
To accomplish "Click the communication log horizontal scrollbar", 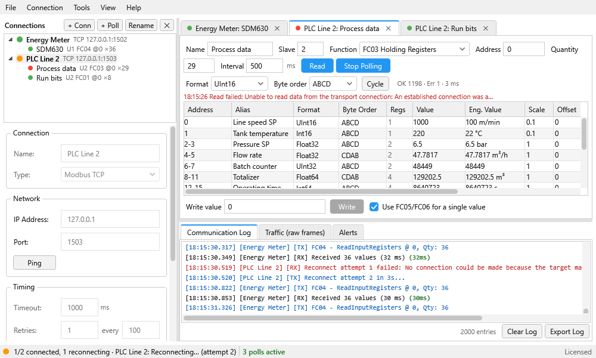I will tap(333, 318).
